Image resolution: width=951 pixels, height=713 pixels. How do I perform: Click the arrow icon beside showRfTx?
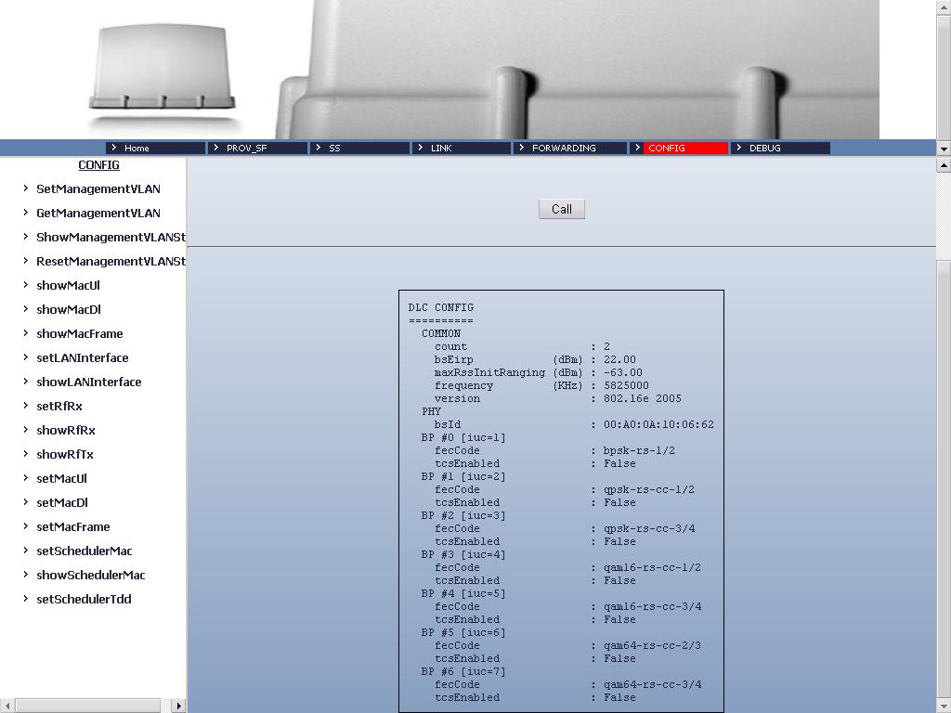click(25, 454)
